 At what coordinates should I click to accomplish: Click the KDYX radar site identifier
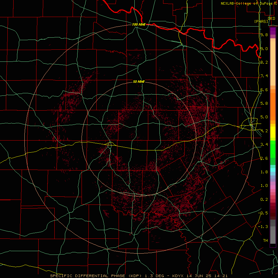[x=178, y=276]
